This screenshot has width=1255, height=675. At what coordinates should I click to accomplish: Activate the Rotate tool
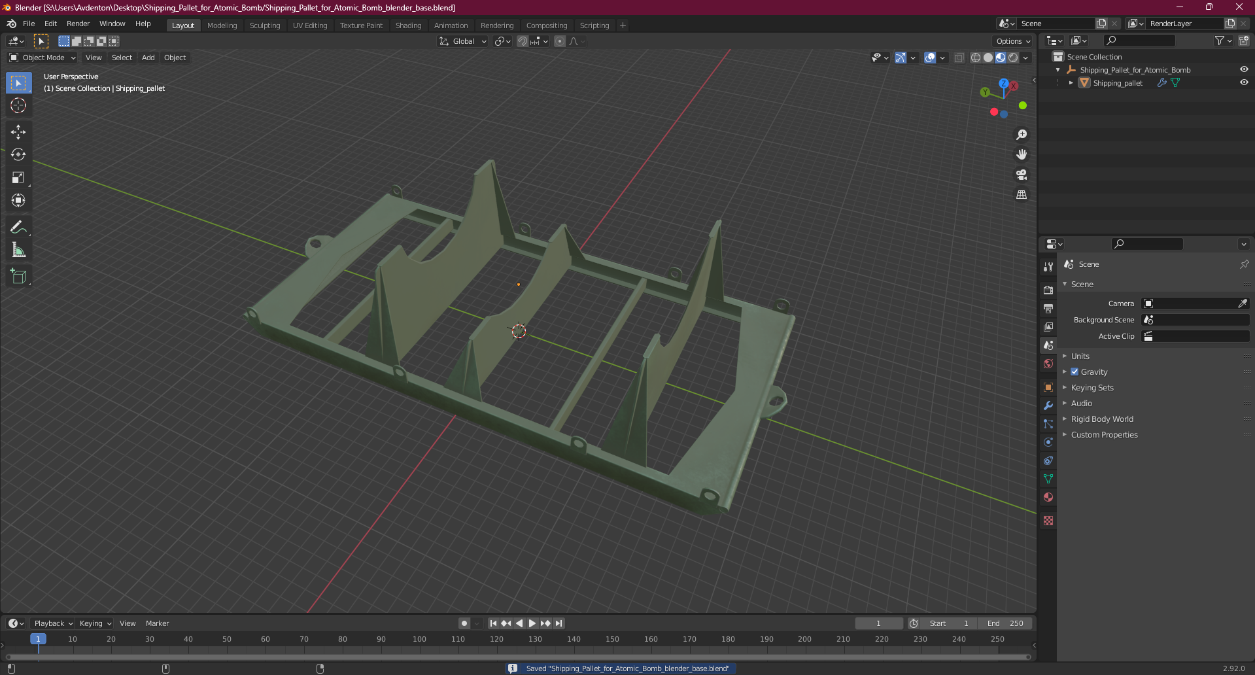pos(18,155)
